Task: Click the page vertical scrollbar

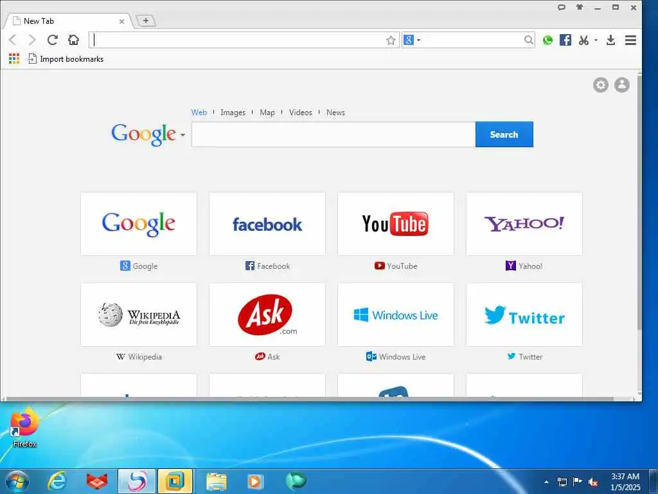Action: 639,201
